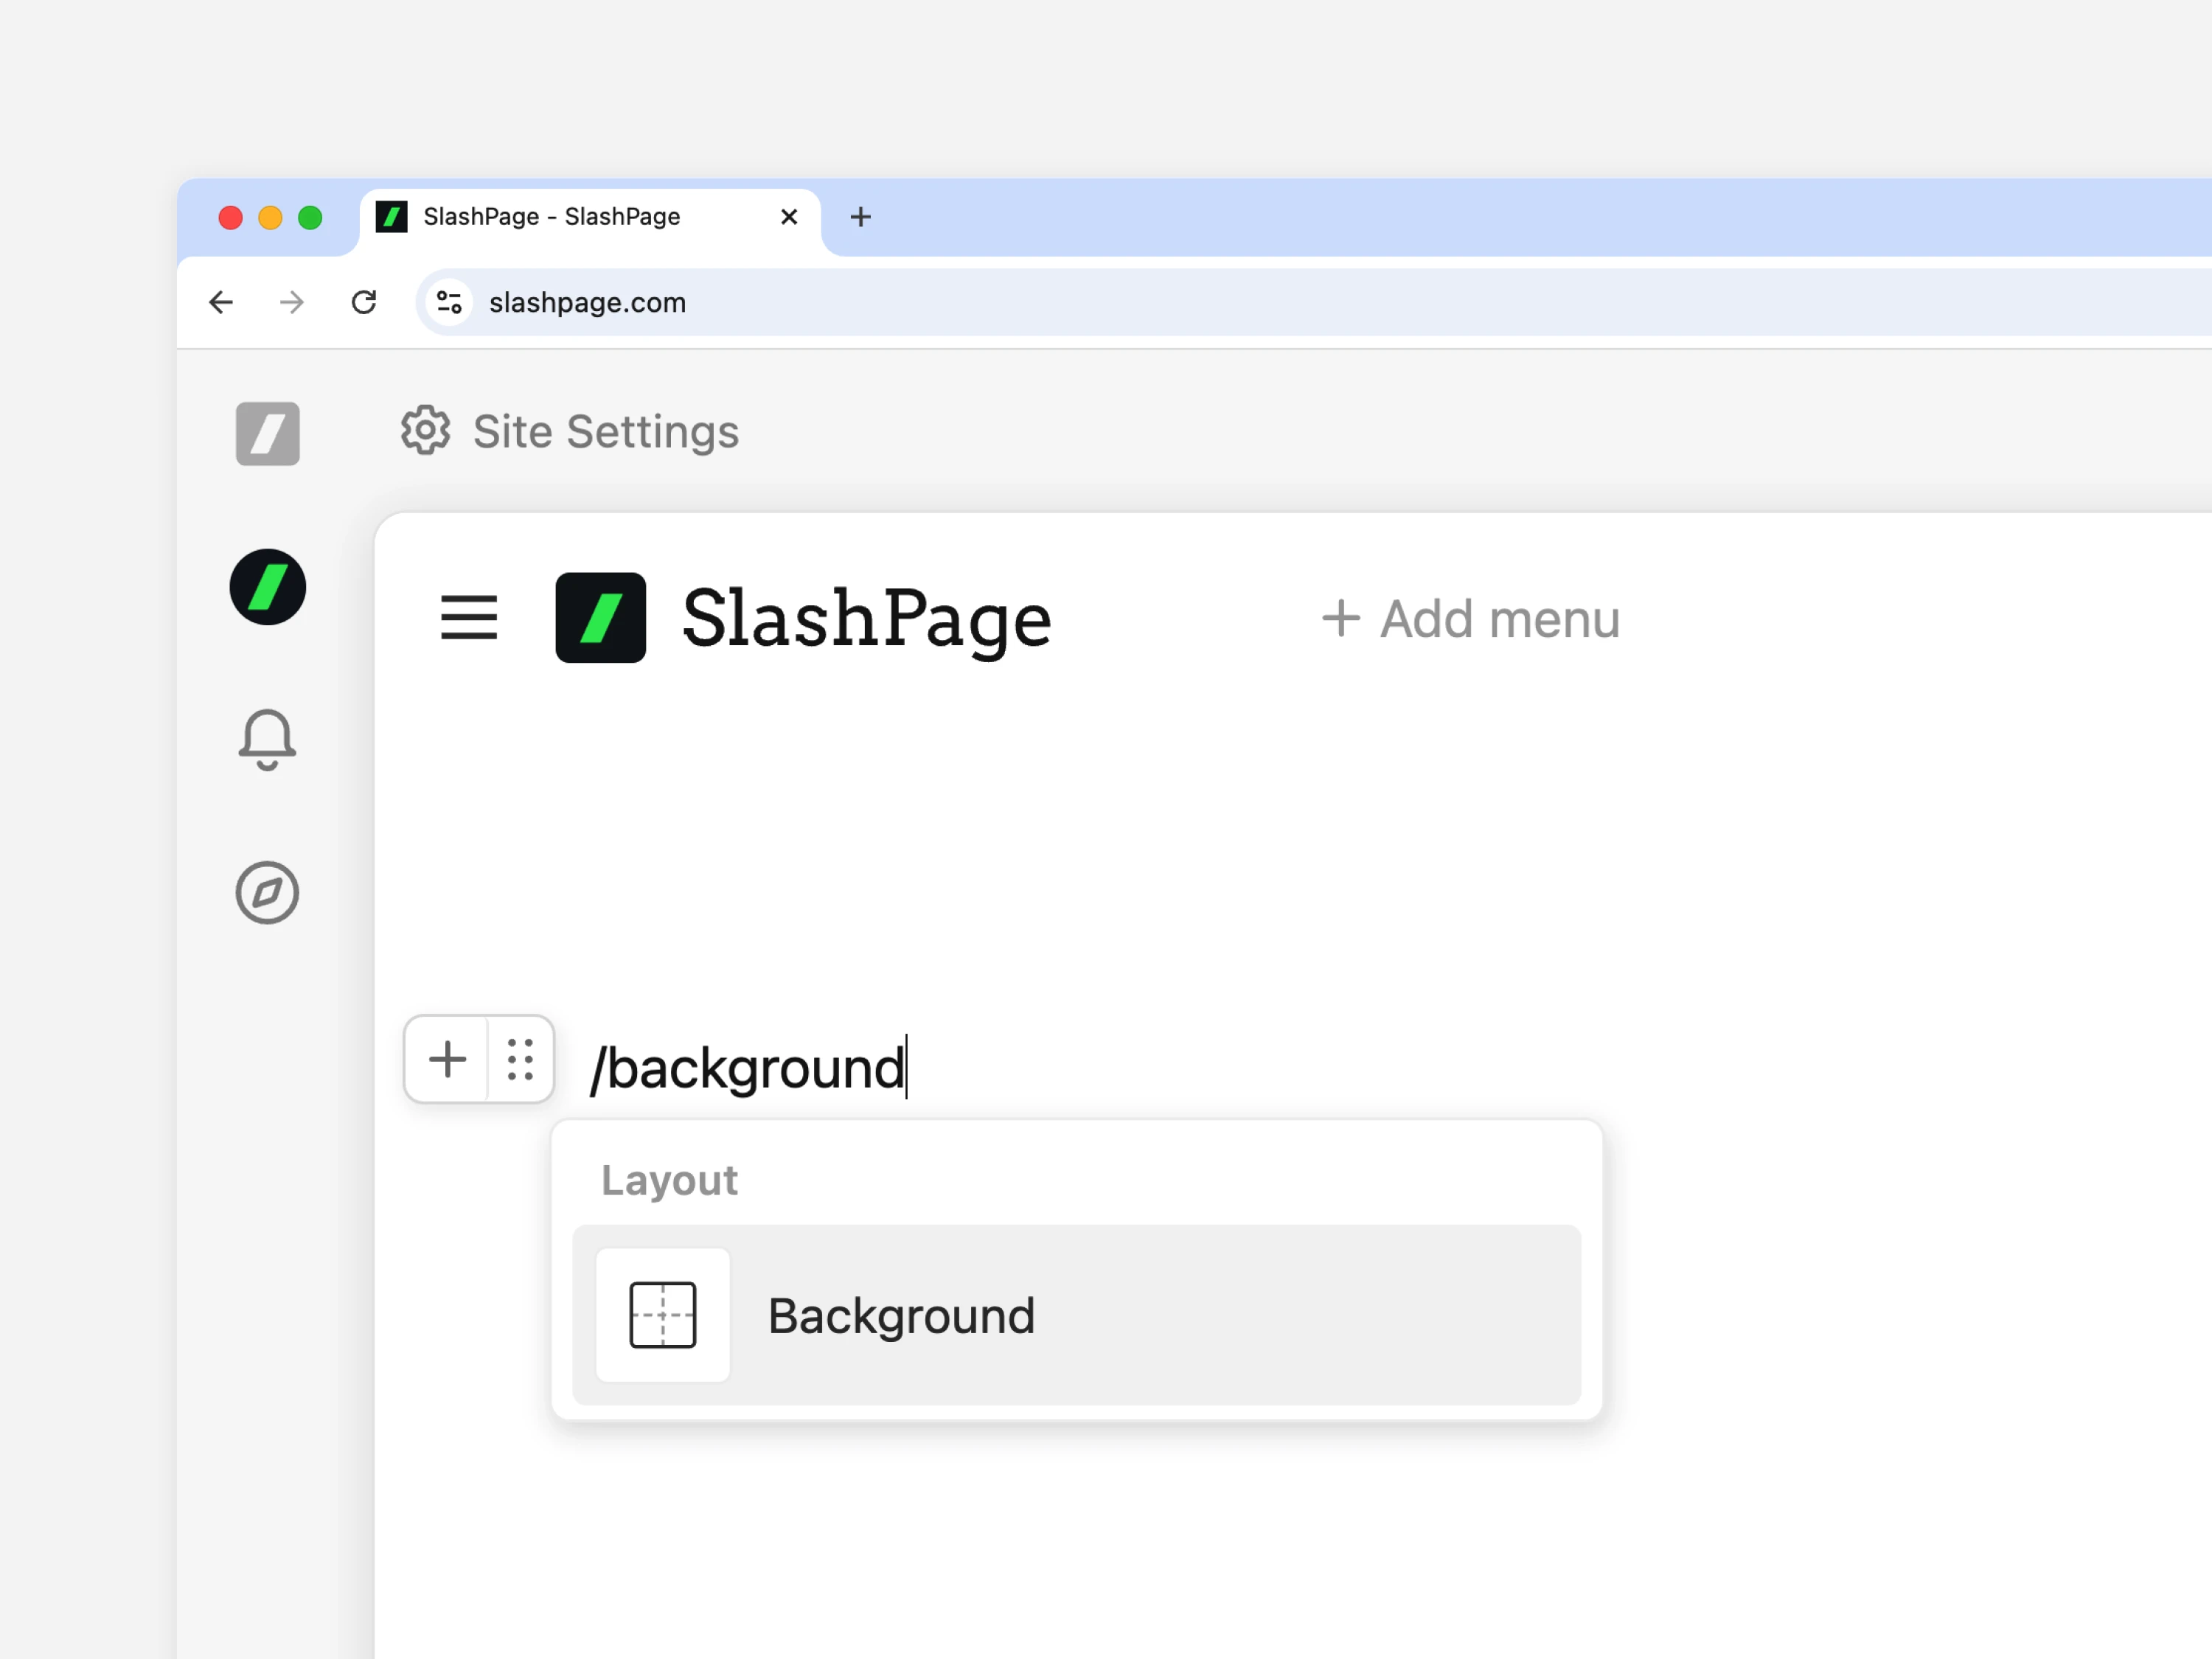Click the Site Settings gear icon
This screenshot has width=2212, height=1659.
pos(426,431)
